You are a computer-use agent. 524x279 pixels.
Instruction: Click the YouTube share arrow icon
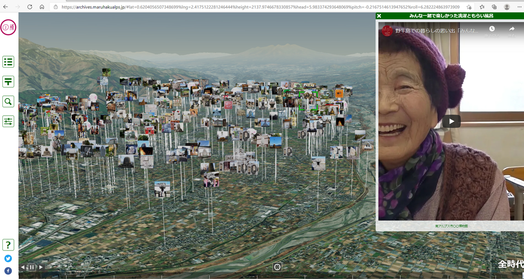tap(512, 30)
